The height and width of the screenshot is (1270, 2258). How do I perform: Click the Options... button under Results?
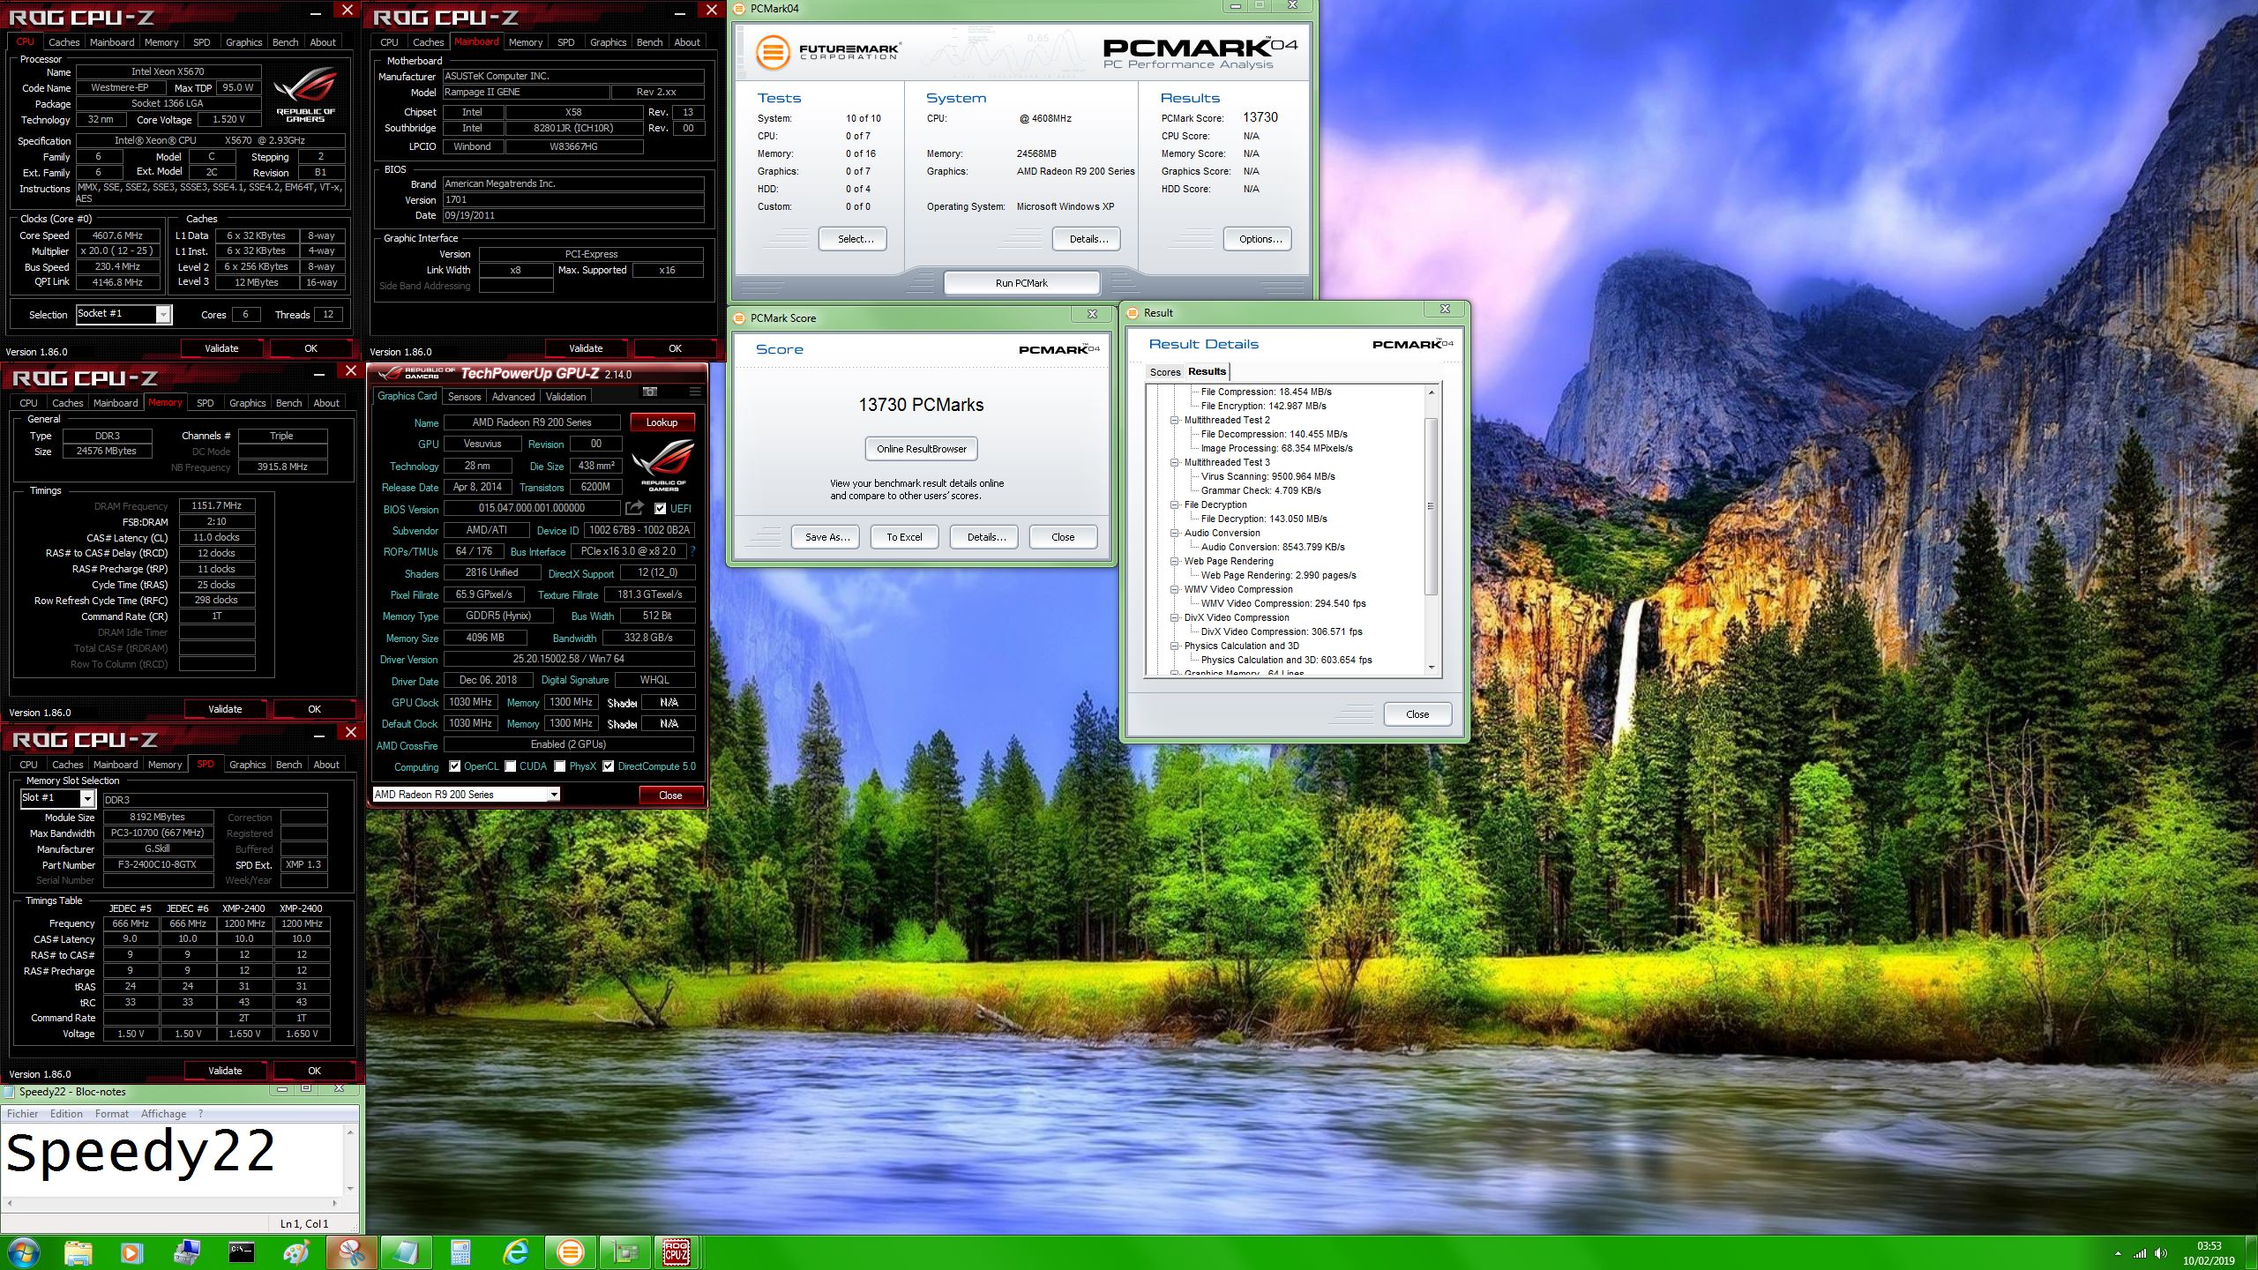tap(1259, 239)
